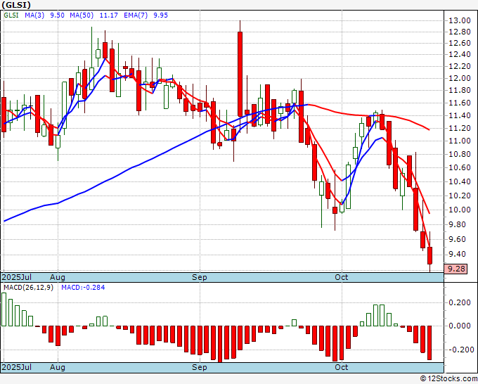Click the first green MACD histogram bar

(4, 309)
